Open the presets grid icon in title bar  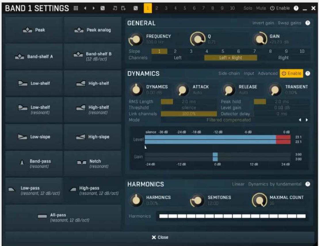76,8
